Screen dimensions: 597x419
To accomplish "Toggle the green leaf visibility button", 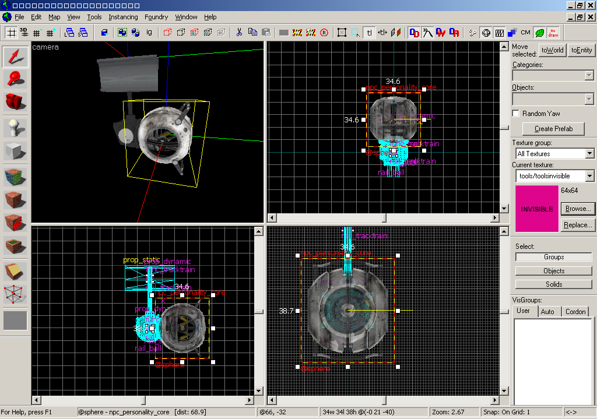I will click(539, 33).
